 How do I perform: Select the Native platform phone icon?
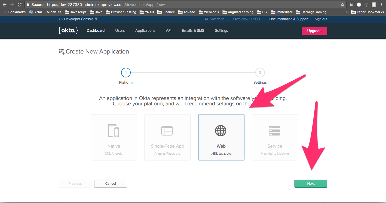113,131
